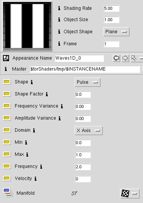Open the Manifold checker pattern menu
The width and height of the screenshot is (143, 203).
pyautogui.click(x=130, y=194)
